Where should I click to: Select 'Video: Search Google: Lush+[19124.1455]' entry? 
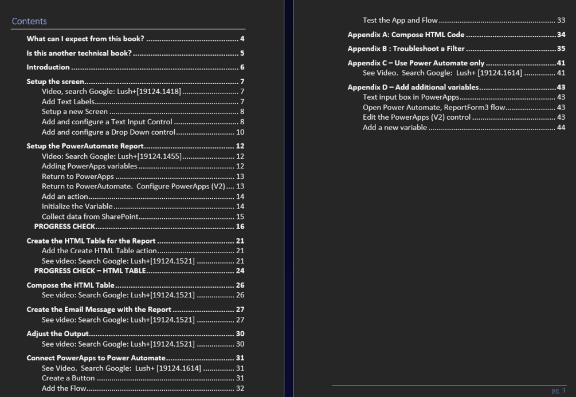(x=143, y=156)
